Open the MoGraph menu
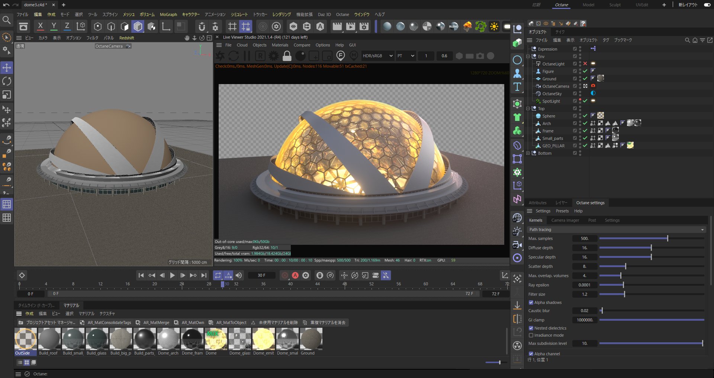The height and width of the screenshot is (378, 714). point(168,15)
